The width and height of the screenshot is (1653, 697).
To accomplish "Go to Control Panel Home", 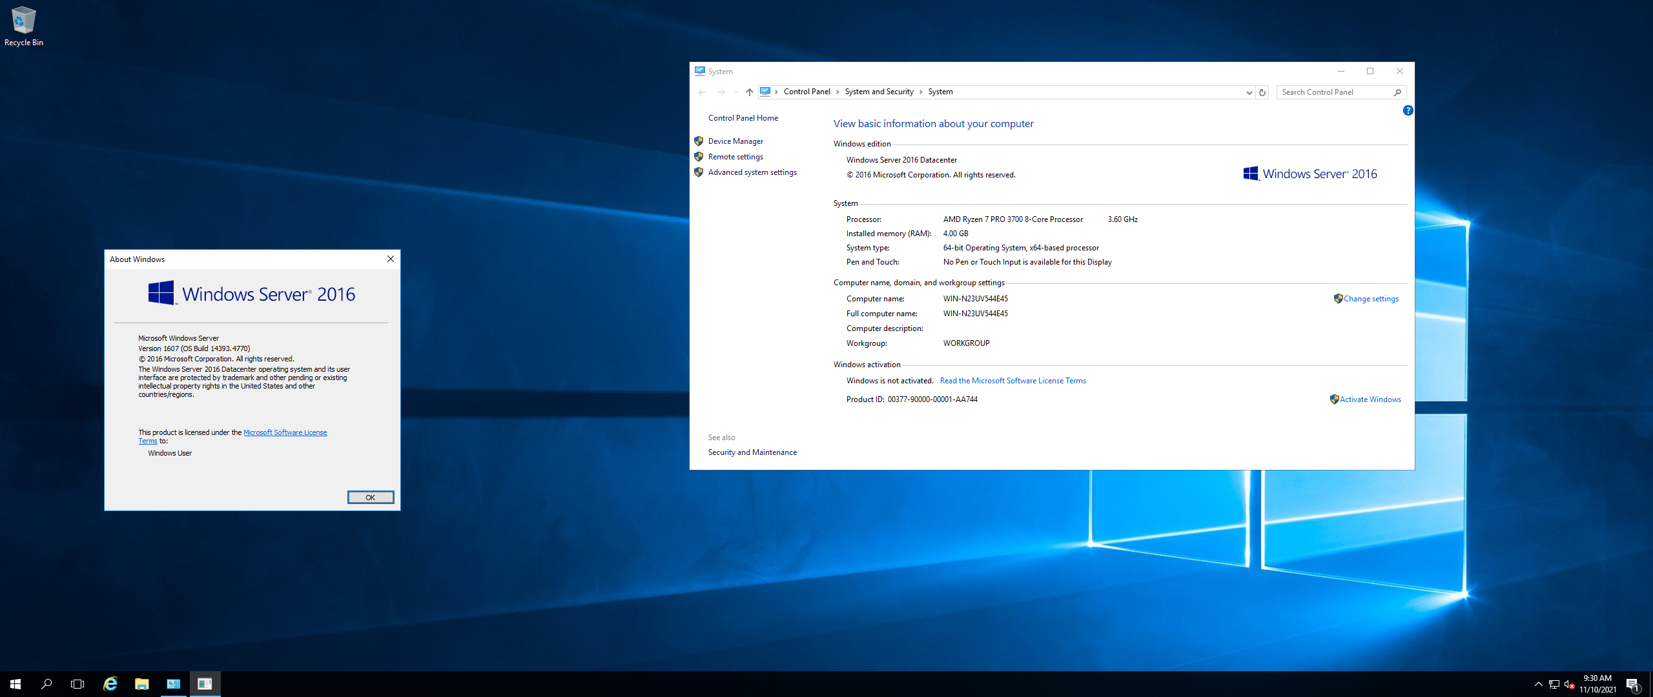I will (x=743, y=118).
